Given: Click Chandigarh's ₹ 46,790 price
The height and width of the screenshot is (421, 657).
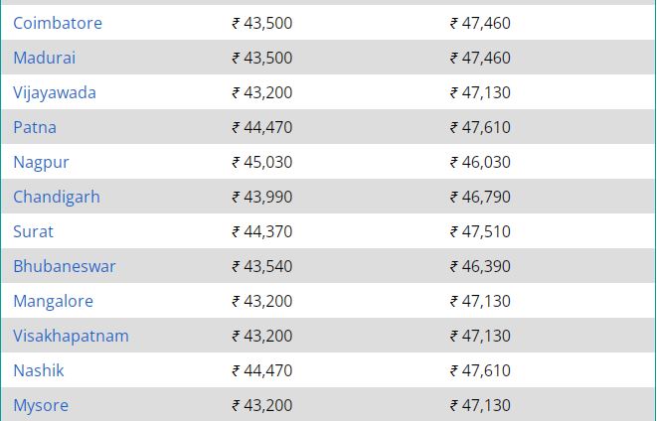Looking at the screenshot, I should click(x=481, y=197).
